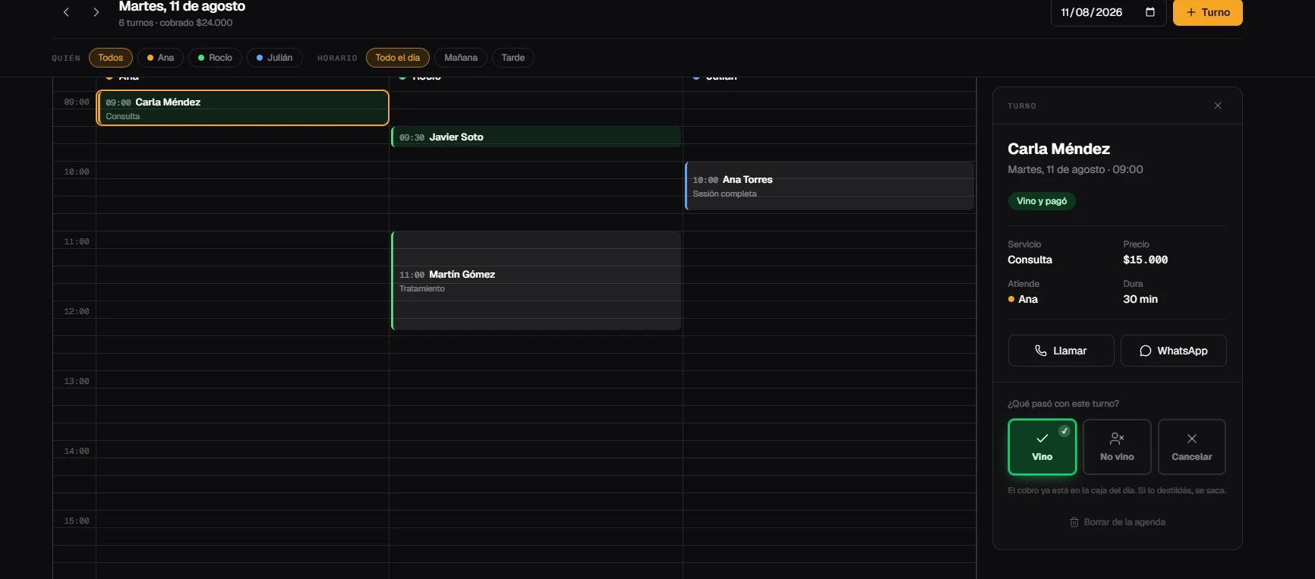Open calendar picker icon in date field
This screenshot has width=1315, height=579.
coord(1149,12)
